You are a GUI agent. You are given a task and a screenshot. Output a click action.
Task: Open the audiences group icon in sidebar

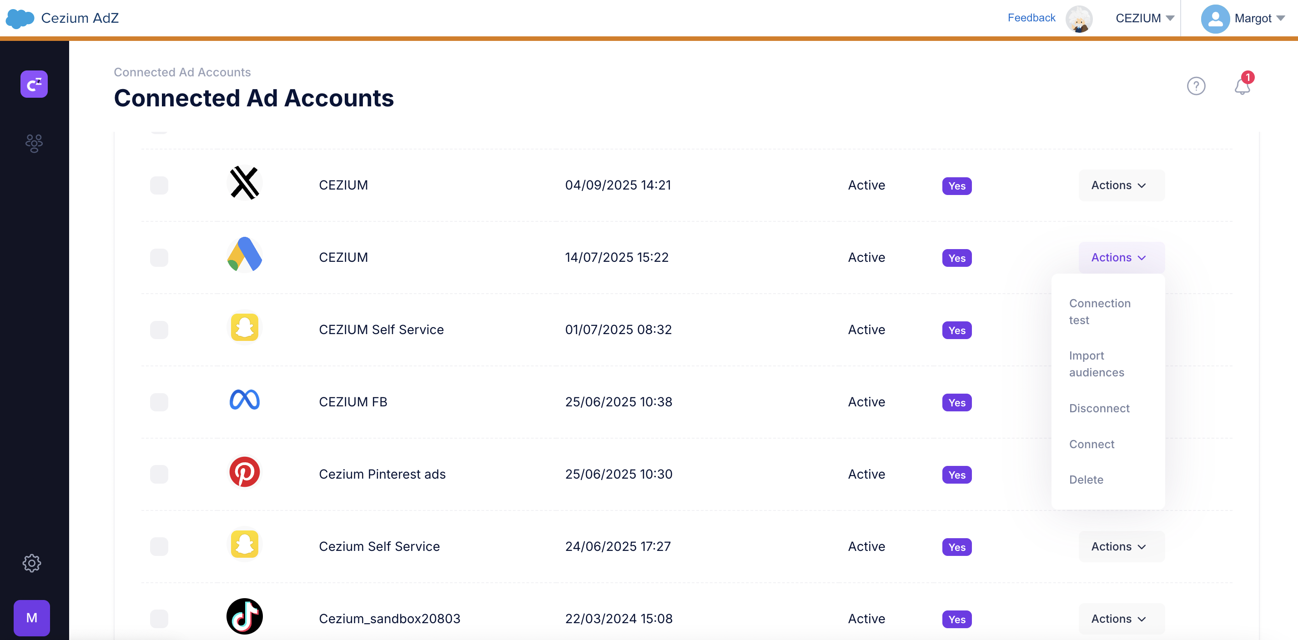coord(34,144)
